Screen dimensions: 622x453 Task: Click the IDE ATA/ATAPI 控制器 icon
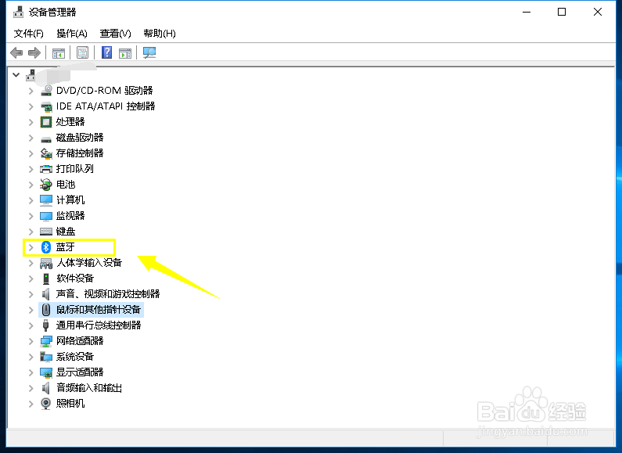(x=46, y=106)
